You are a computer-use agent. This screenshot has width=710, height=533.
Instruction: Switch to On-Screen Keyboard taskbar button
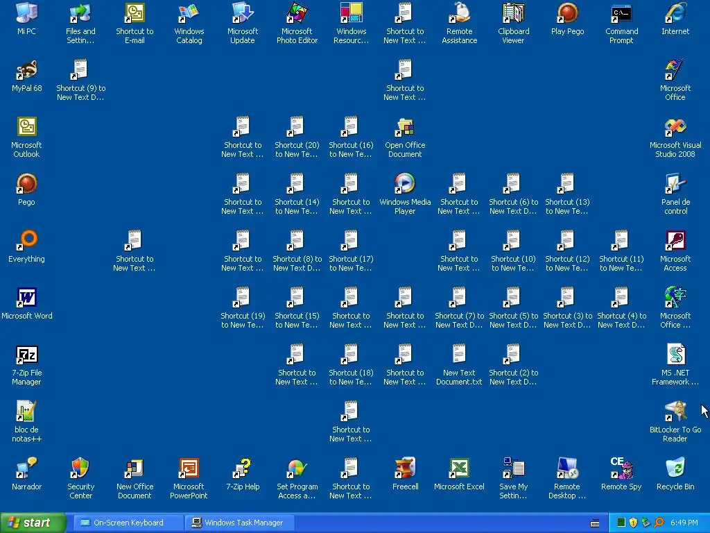(128, 523)
